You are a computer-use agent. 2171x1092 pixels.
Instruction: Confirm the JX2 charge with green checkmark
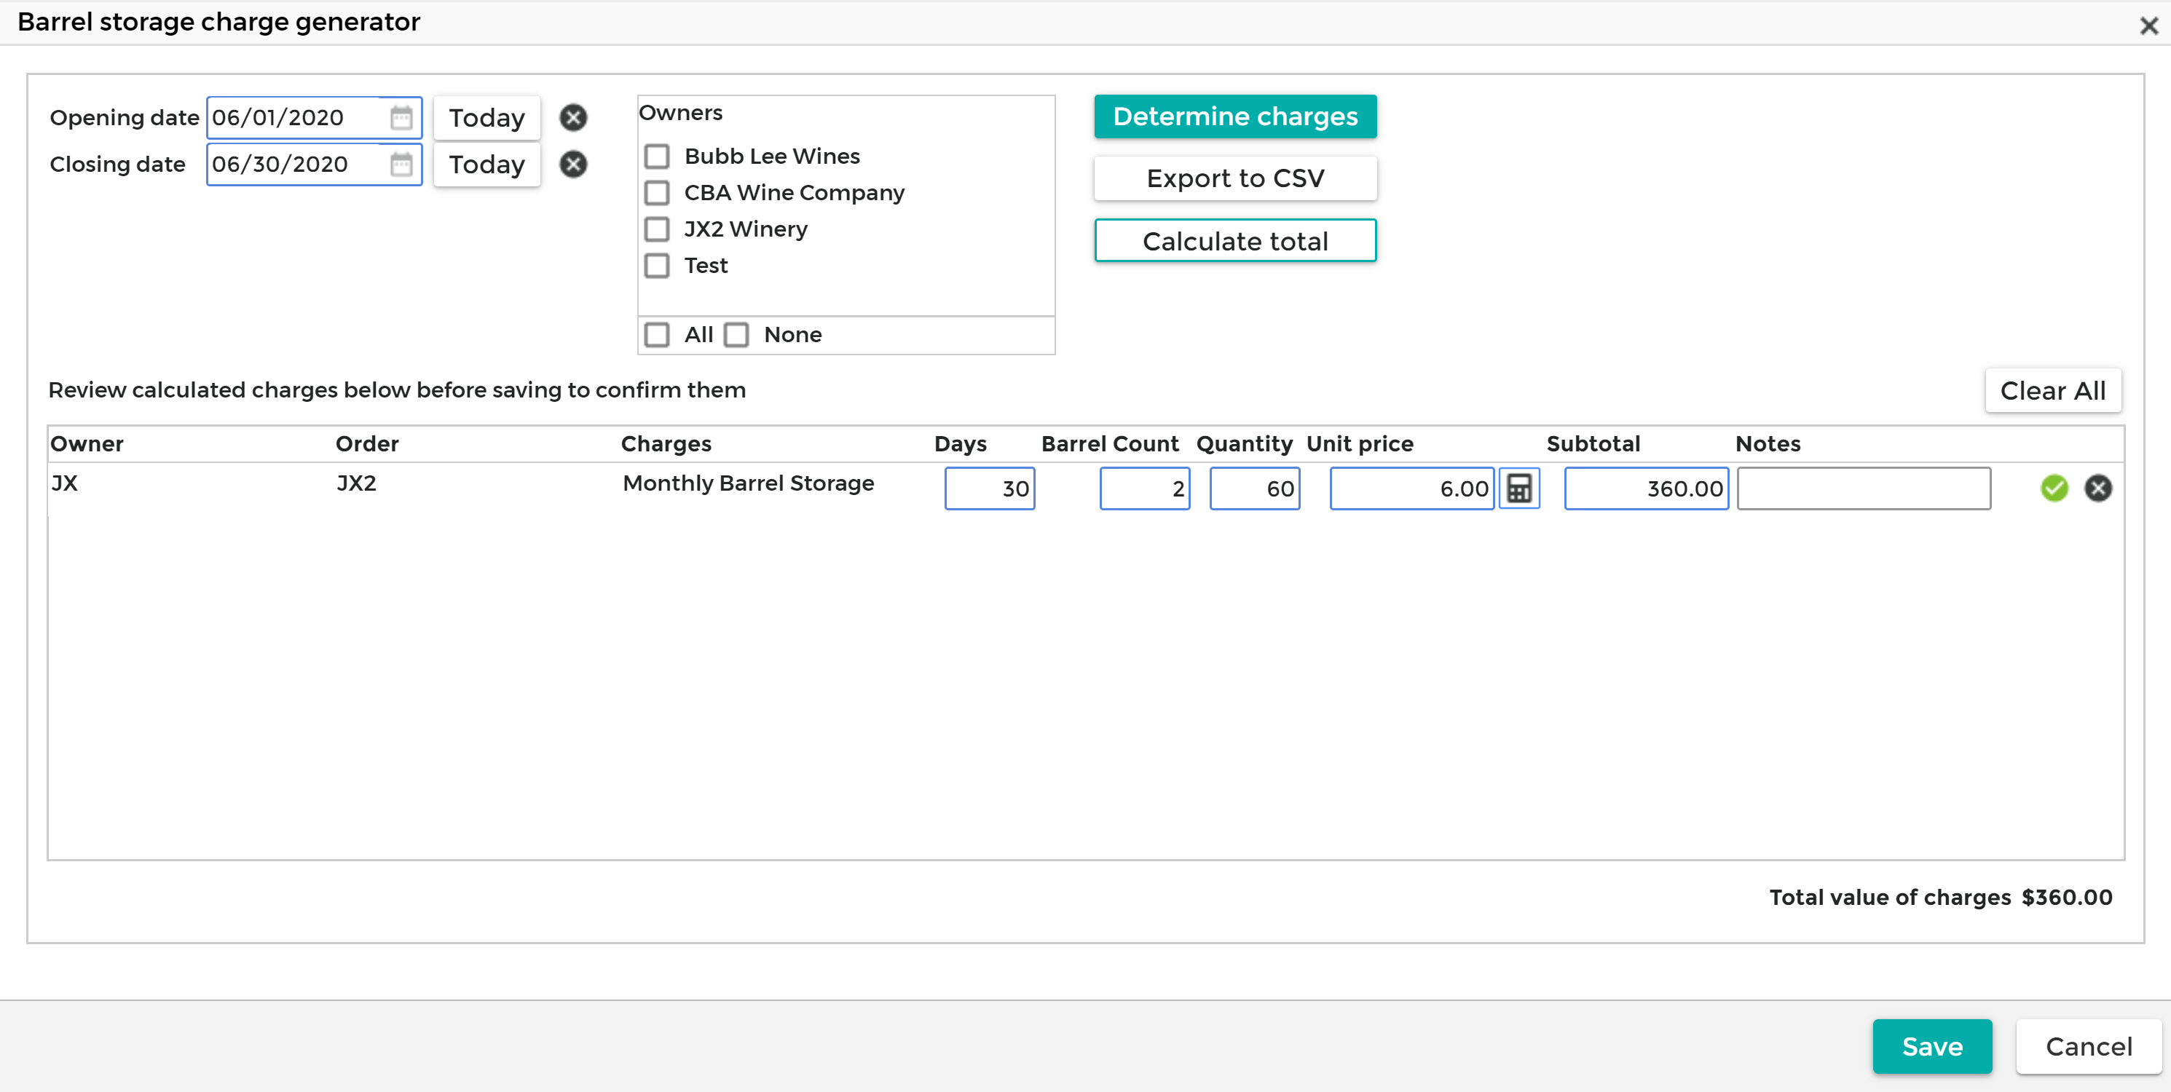[x=2054, y=488]
